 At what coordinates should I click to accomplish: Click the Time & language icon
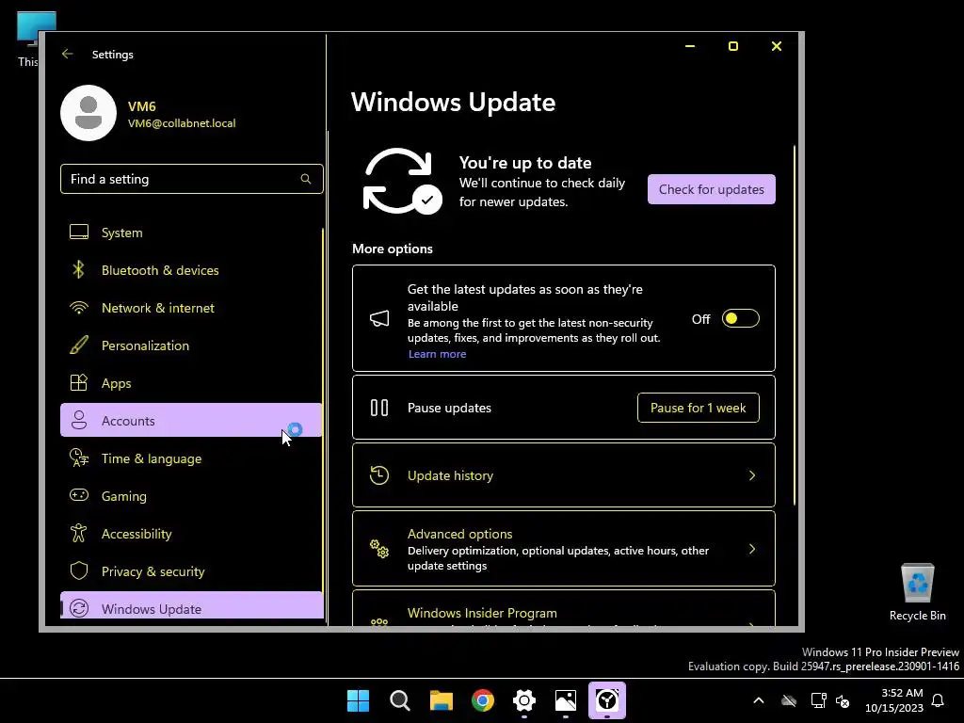pos(79,458)
